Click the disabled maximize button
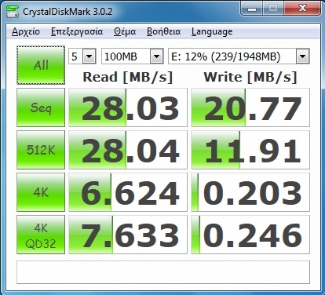This screenshot has width=325, height=295. click(x=273, y=9)
